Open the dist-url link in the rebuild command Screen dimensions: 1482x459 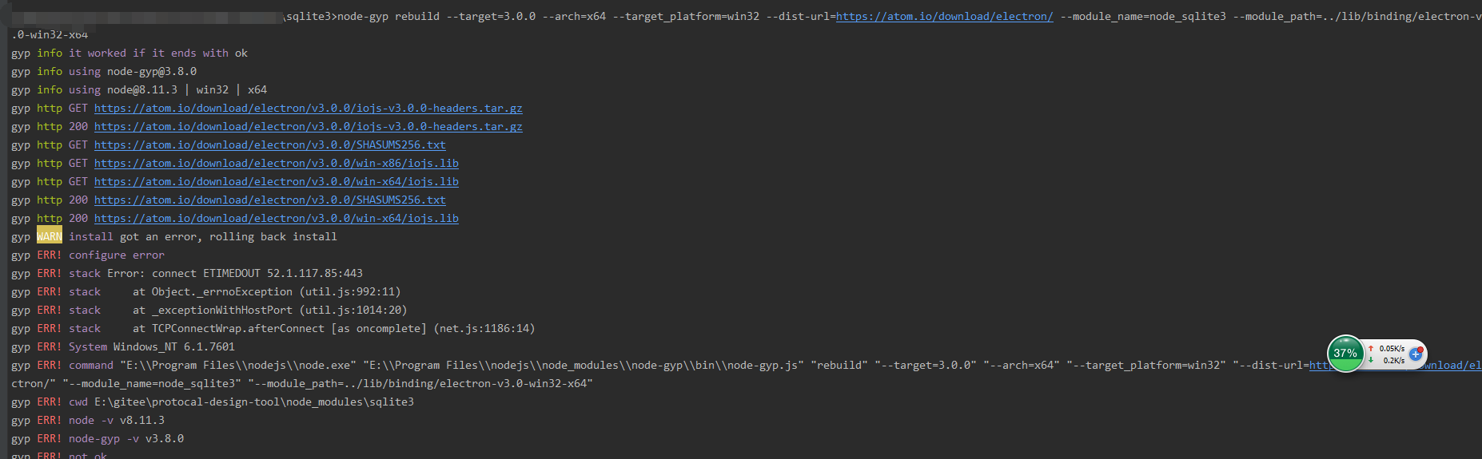point(944,16)
